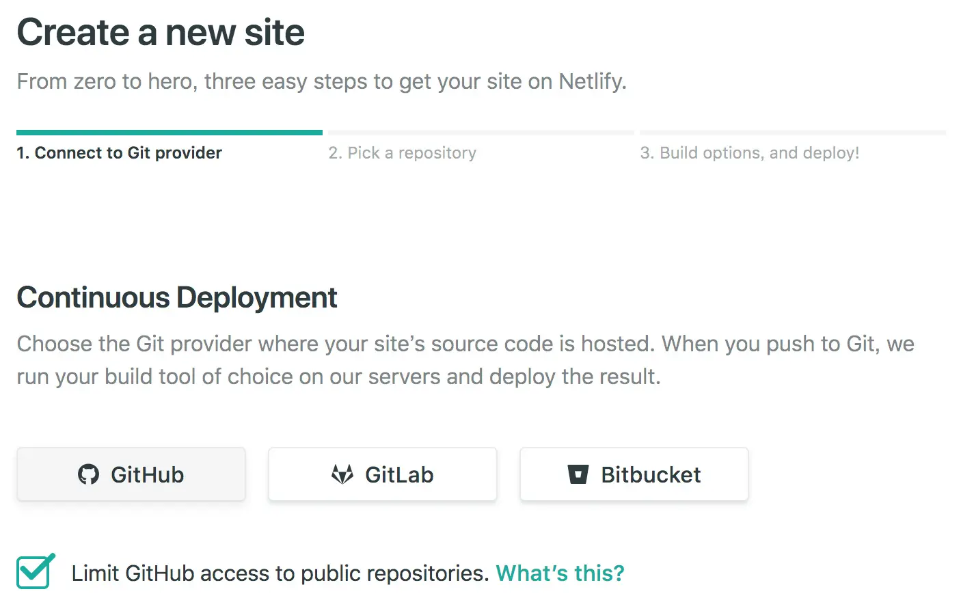The width and height of the screenshot is (961, 611).
Task: Click the Bitbucket bucket logo icon
Action: [x=578, y=474]
